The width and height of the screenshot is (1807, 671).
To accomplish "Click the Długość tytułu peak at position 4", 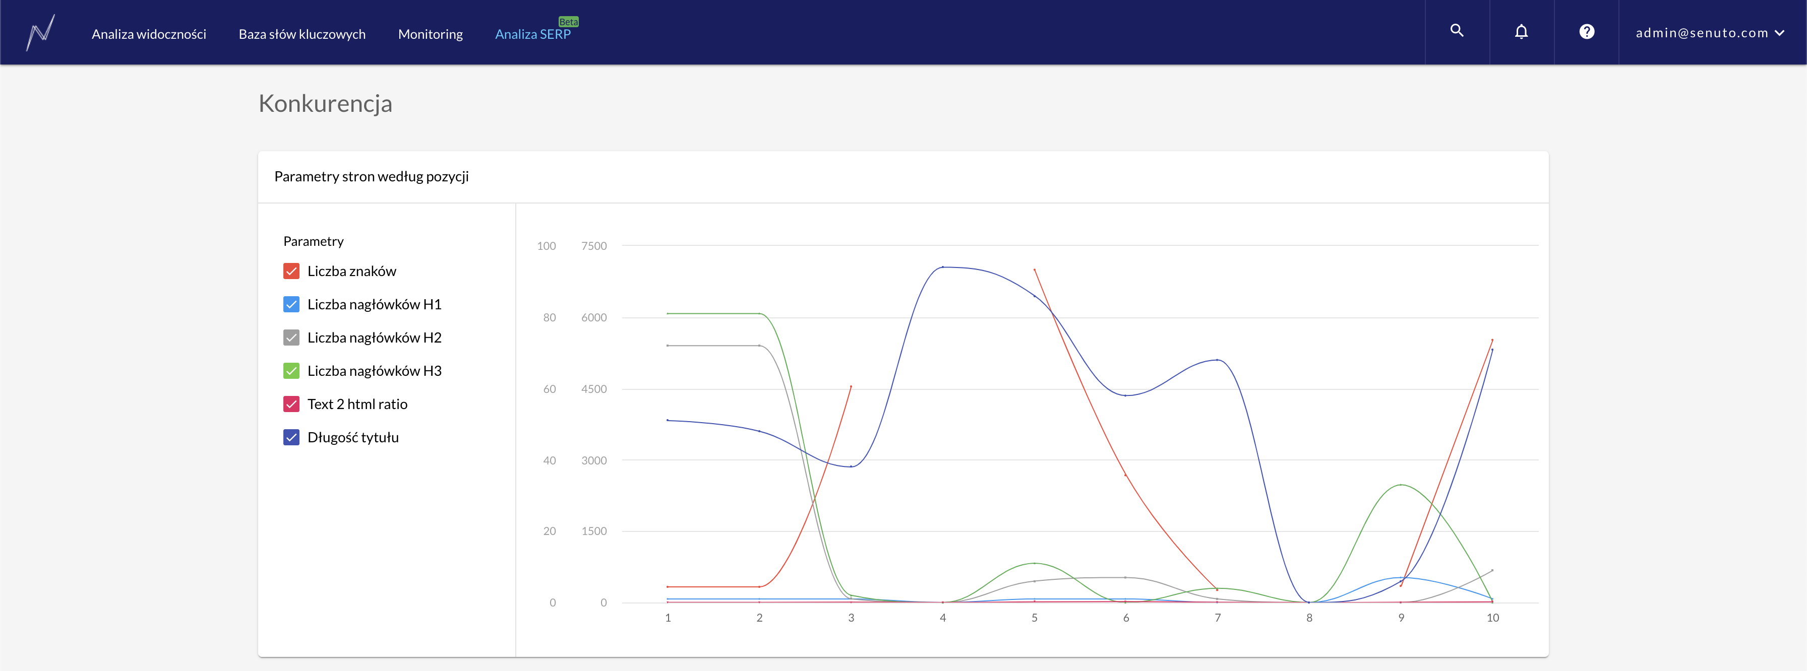I will coord(943,267).
